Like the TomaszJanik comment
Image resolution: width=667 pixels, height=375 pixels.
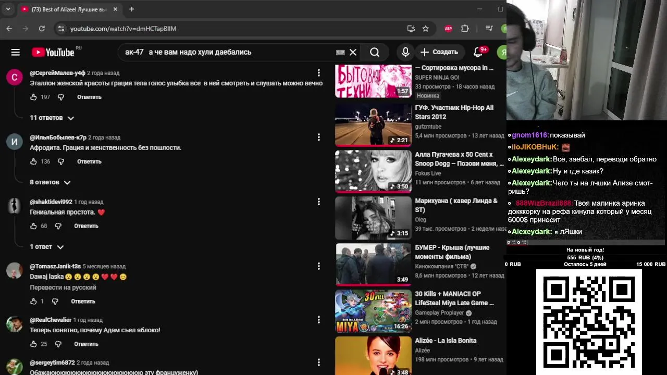33,301
